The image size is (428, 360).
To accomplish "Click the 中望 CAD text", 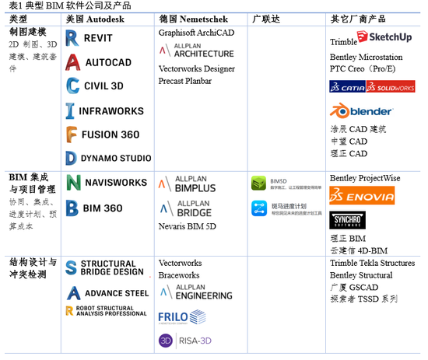I will (349, 142).
